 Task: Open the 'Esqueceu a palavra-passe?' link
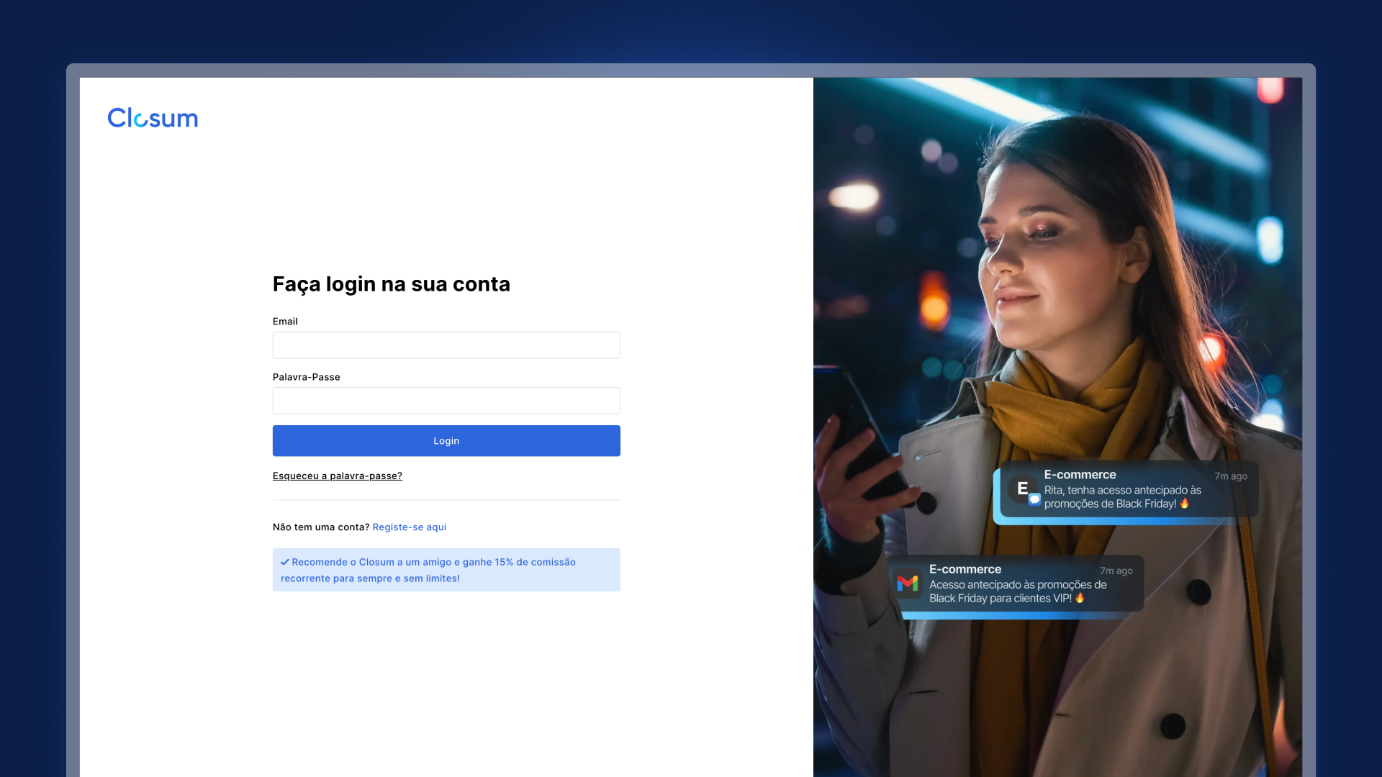(338, 476)
